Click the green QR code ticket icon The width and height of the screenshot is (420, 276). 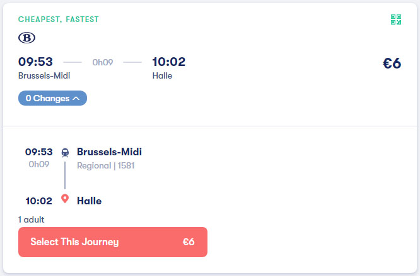pyautogui.click(x=395, y=19)
